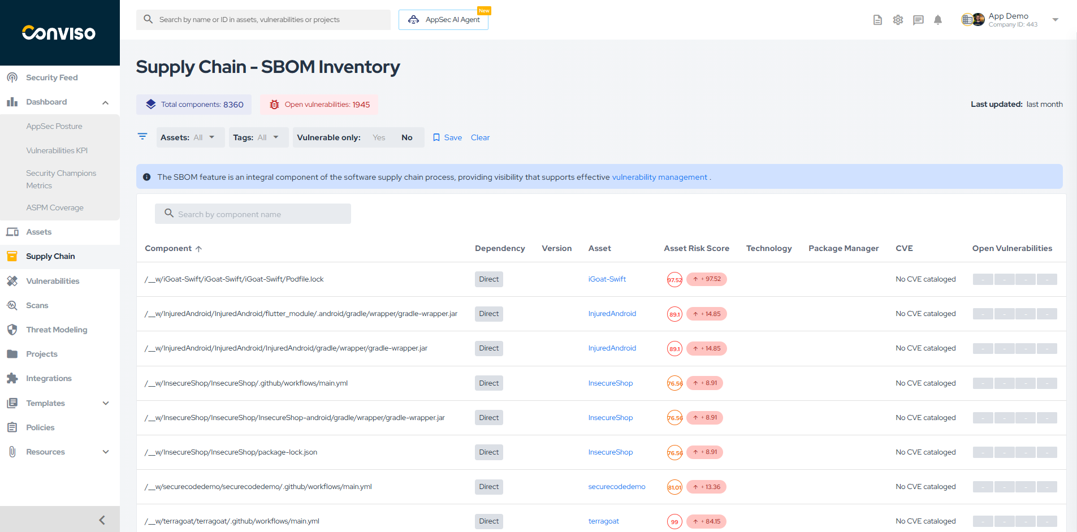This screenshot has width=1077, height=532.
Task: Go to the Policies section
Action: click(39, 427)
